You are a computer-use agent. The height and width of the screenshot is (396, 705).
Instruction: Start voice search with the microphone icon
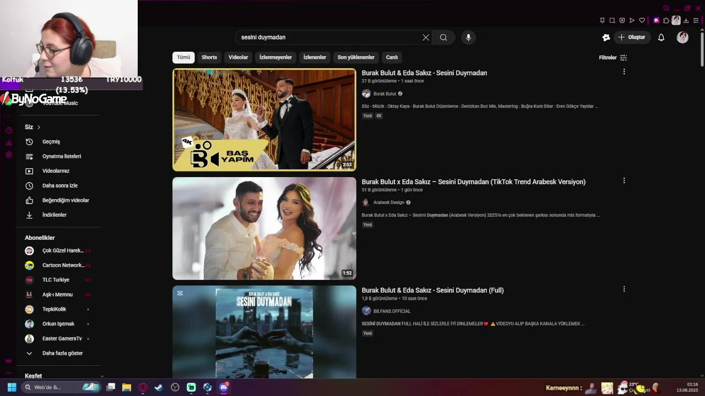pyautogui.click(x=468, y=37)
